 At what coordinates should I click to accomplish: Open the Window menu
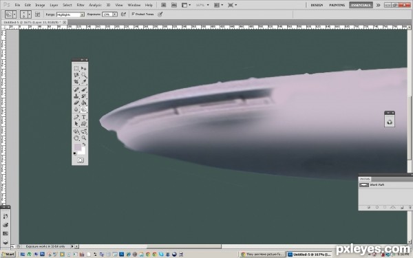coord(134,5)
